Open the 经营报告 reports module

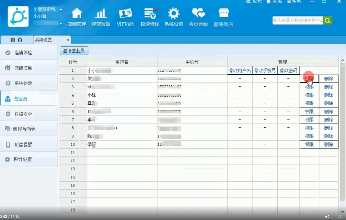101,16
